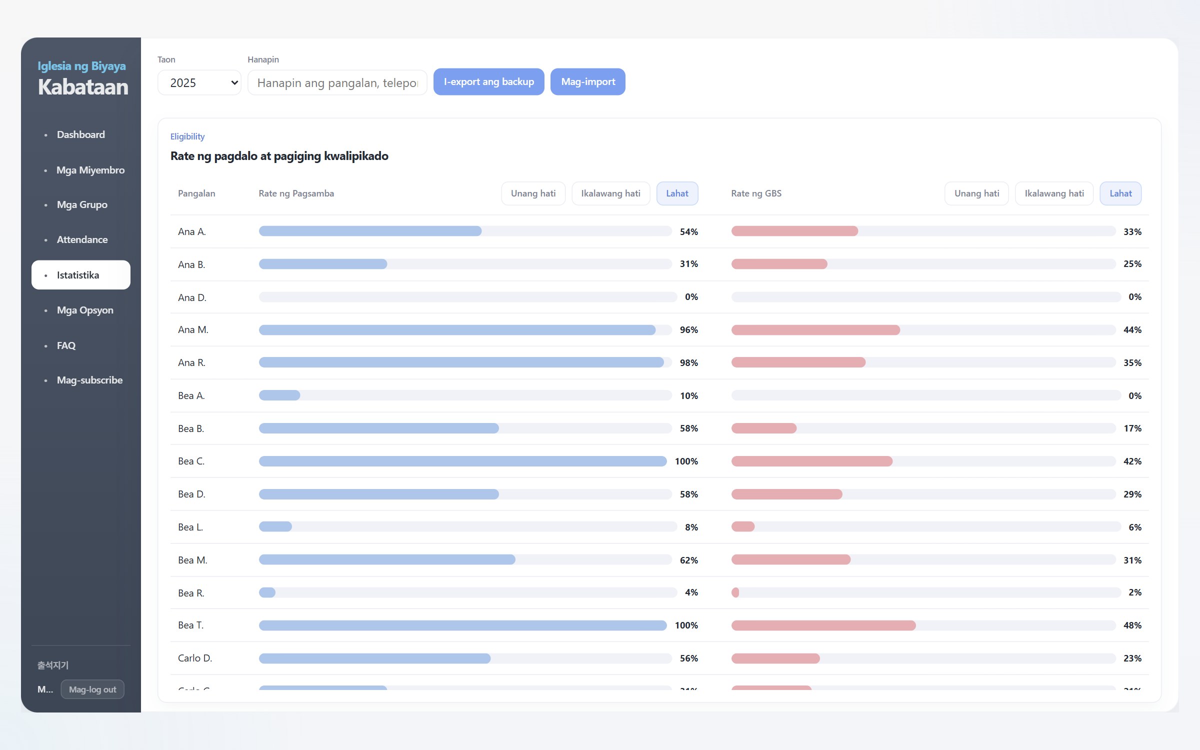This screenshot has height=750, width=1200.
Task: Click Ana A. worship rate progress bar
Action: [465, 231]
